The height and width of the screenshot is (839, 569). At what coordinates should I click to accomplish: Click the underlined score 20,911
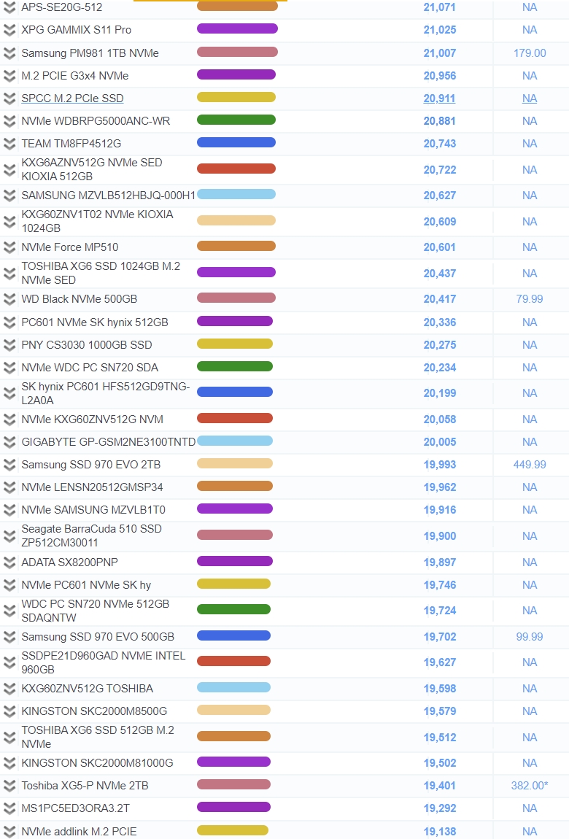(439, 98)
